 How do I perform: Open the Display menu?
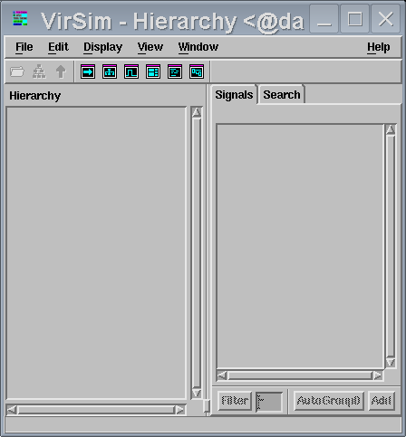(103, 47)
